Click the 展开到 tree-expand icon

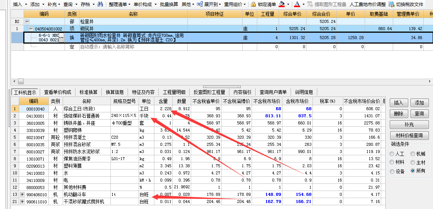pyautogui.click(x=200, y=4)
